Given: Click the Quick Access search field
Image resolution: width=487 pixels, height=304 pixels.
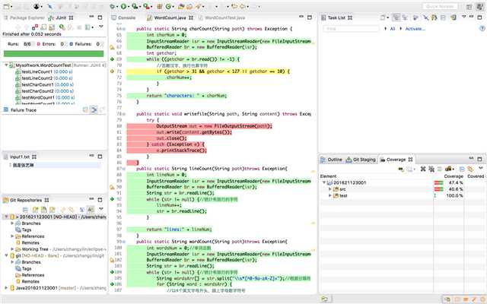Looking at the screenshot, I should (440, 7).
